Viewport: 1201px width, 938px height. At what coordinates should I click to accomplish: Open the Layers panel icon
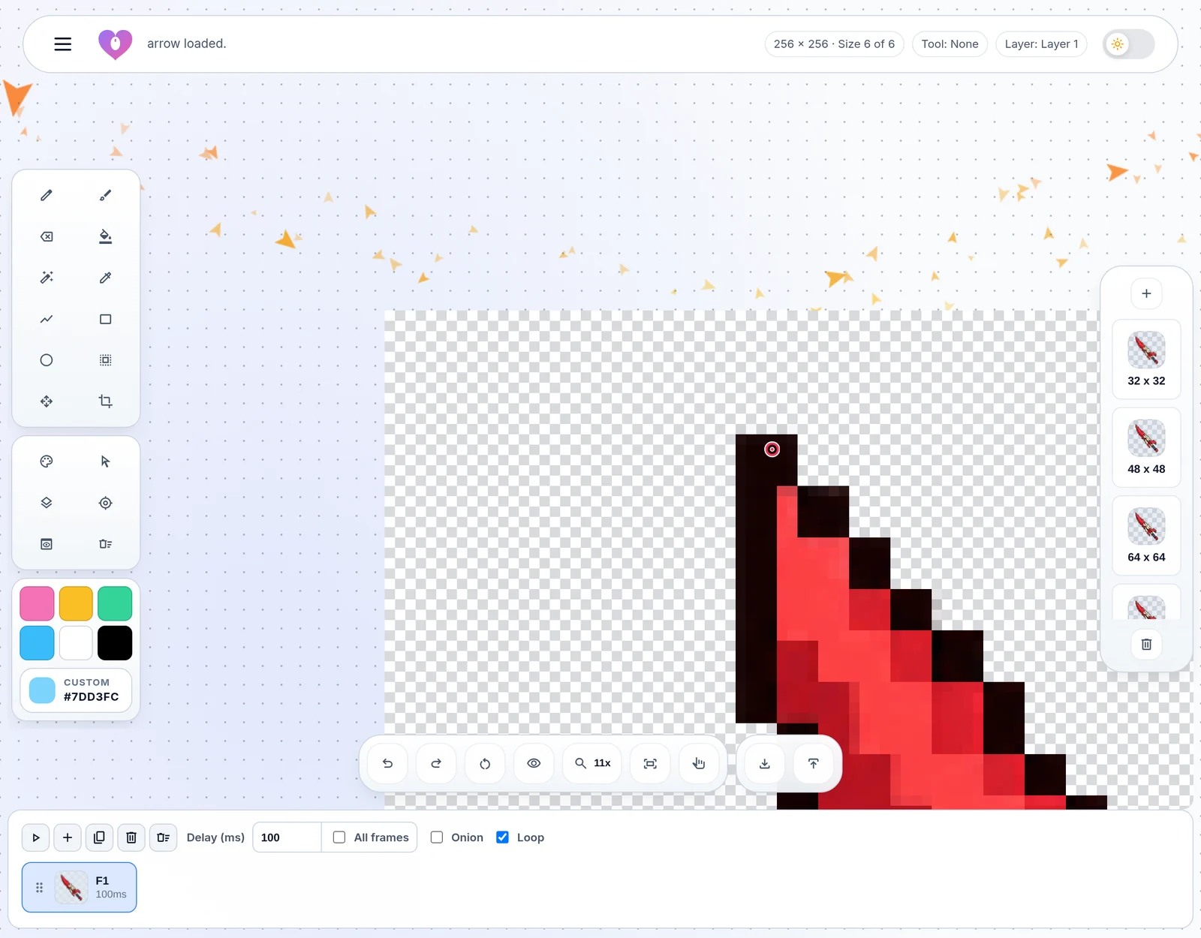point(47,503)
